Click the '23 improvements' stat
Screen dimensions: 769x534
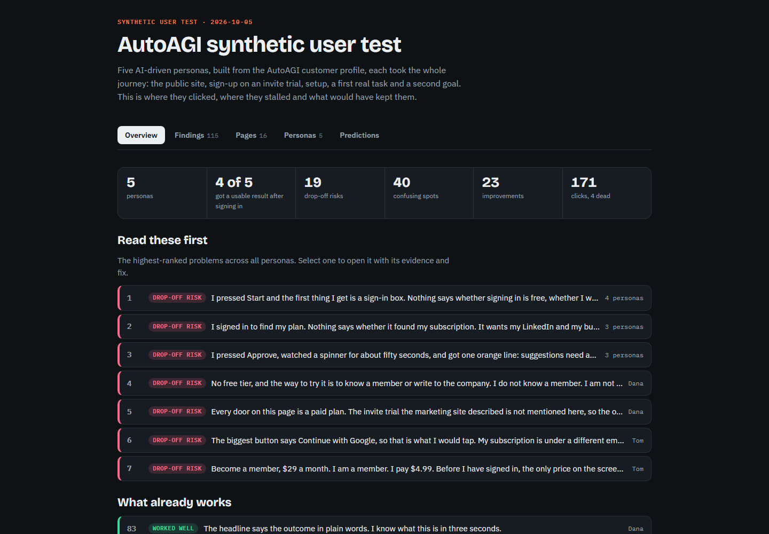[x=518, y=193]
